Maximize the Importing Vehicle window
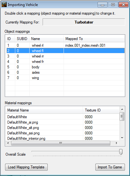 click(x=113, y=5)
